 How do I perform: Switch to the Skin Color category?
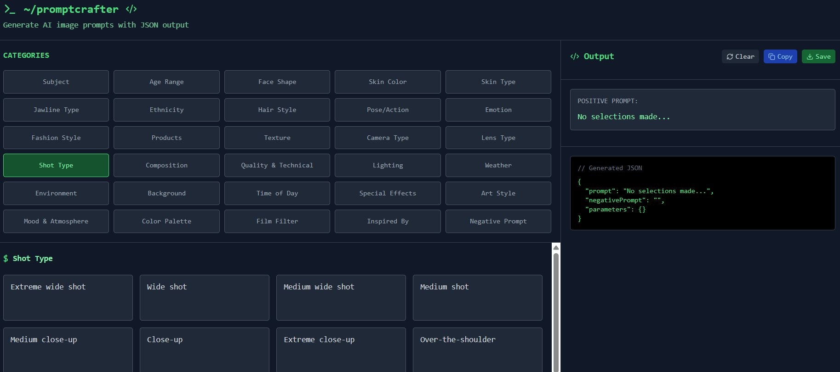tap(388, 82)
